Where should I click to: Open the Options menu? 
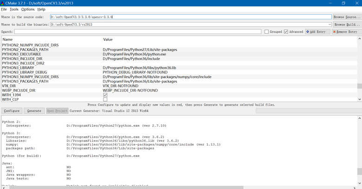[x=28, y=9]
